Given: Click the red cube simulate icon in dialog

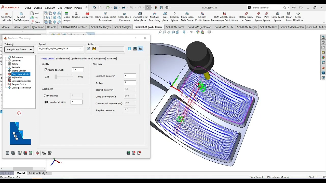Looking at the screenshot, I should pyautogui.click(x=37, y=153).
